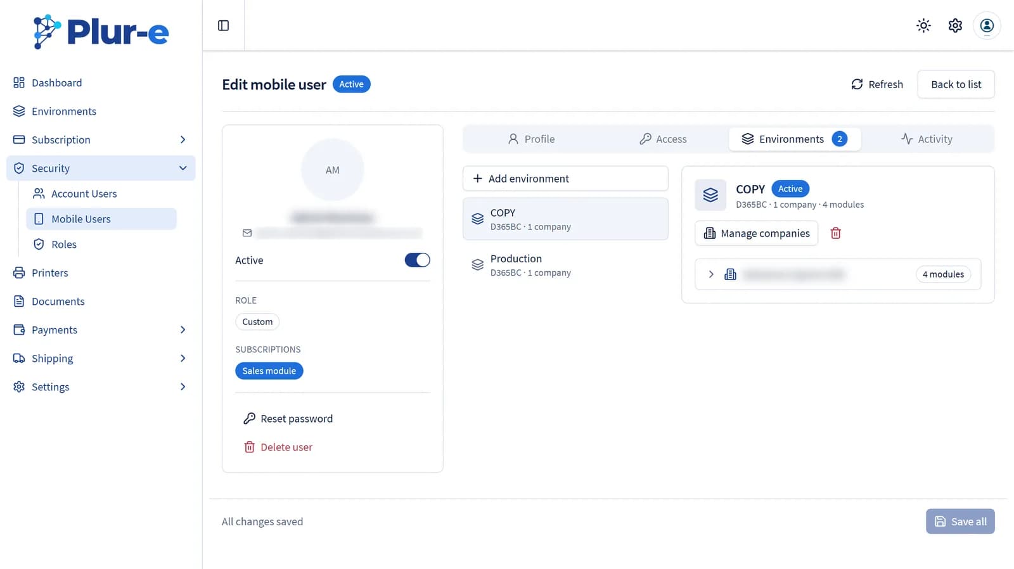Screen dimensions: 1014x569
Task: Expand the company row chevron
Action: tap(711, 274)
